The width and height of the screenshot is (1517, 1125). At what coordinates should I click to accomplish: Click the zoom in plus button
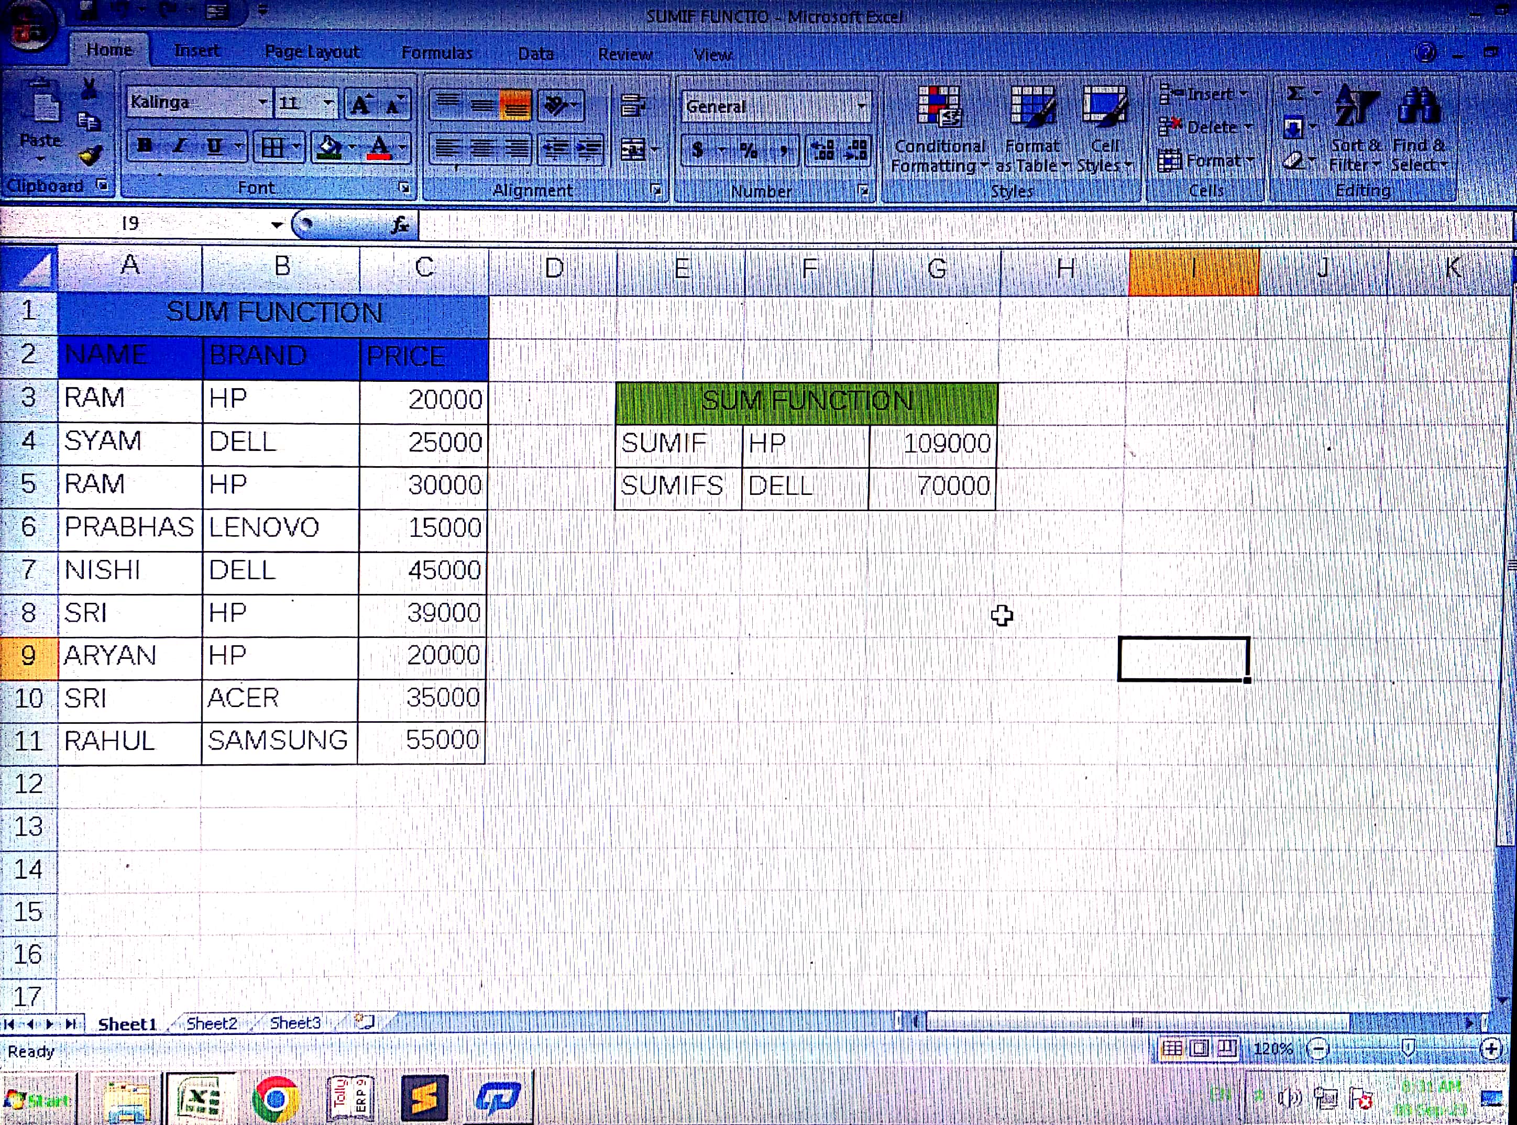tap(1490, 1049)
